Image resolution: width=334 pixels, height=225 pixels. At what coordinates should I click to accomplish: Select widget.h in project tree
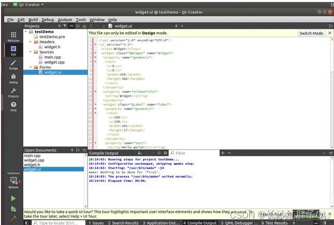click(52, 47)
